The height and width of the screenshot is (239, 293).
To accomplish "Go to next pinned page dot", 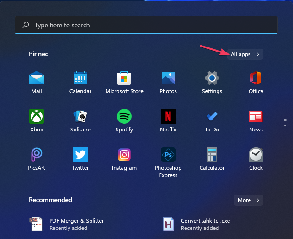I will click(285, 125).
